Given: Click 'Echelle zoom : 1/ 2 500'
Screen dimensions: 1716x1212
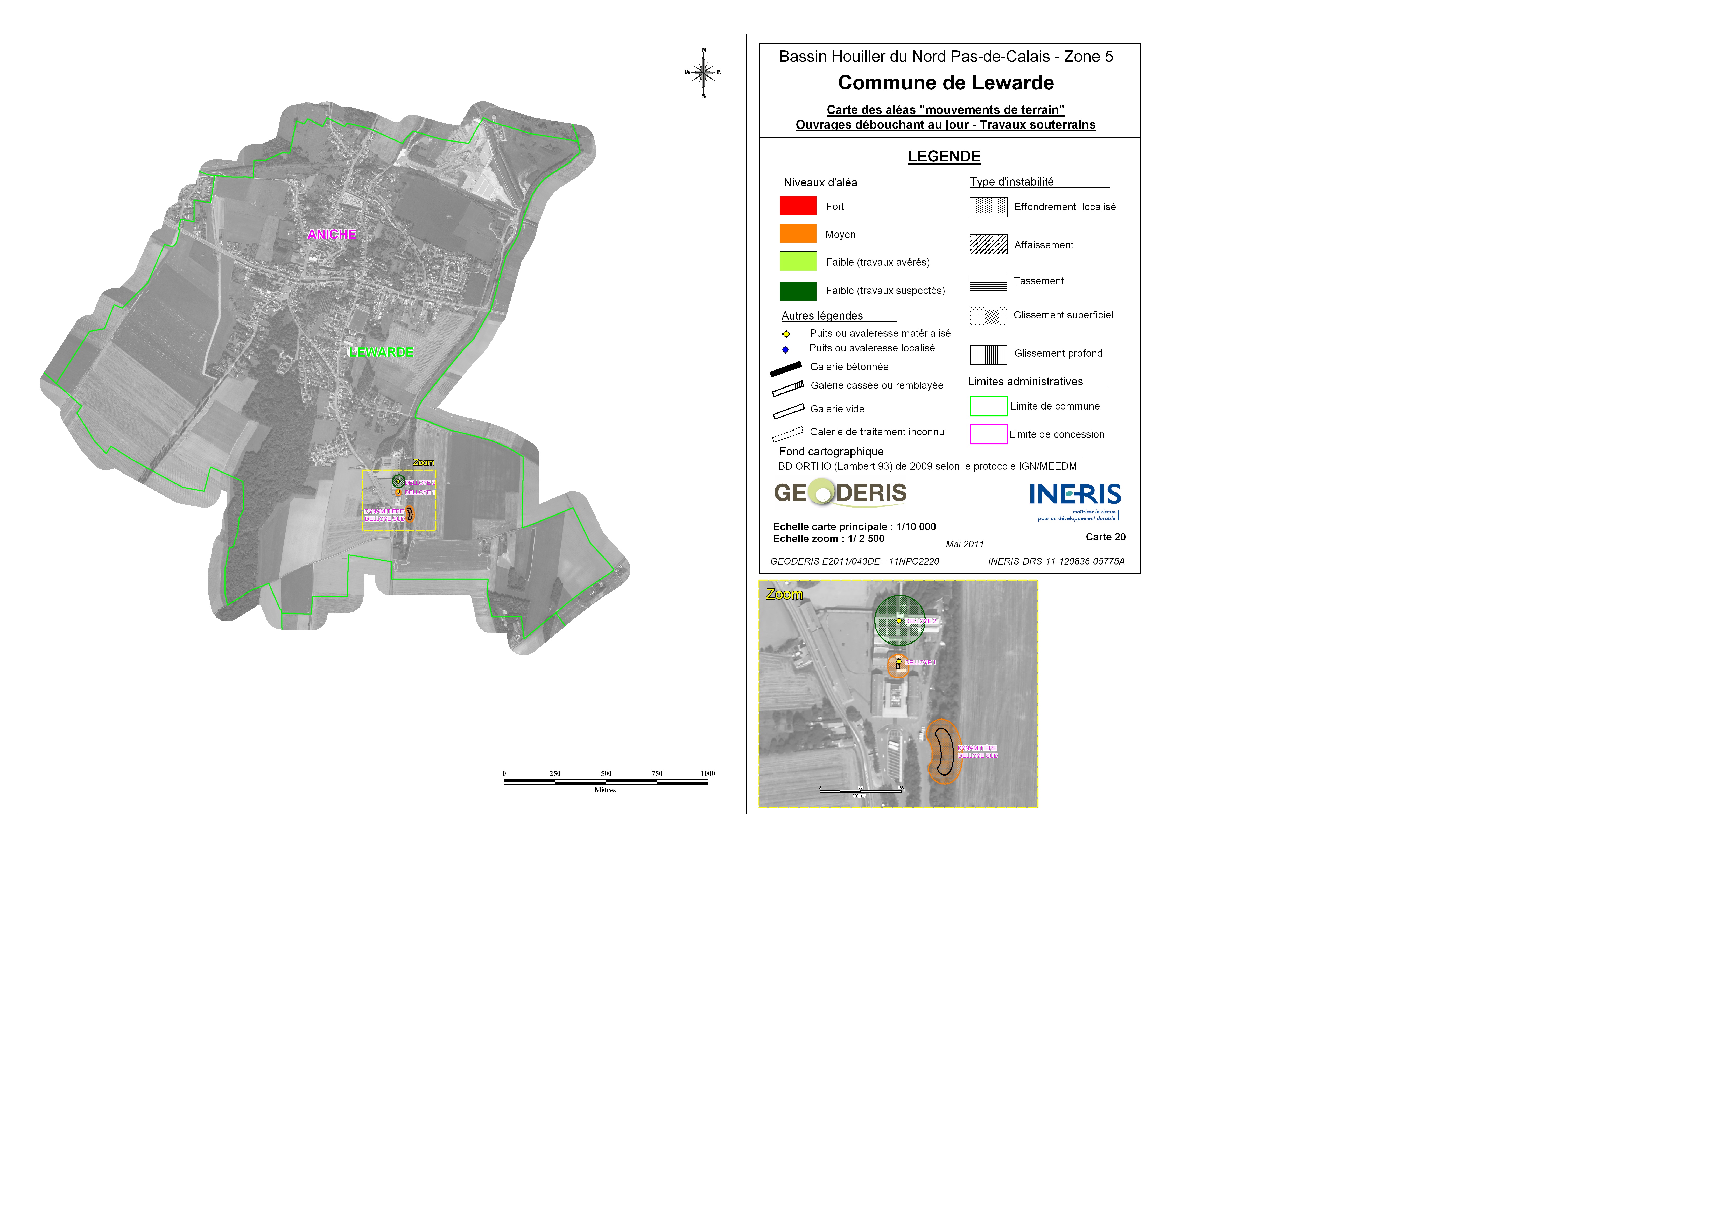Looking at the screenshot, I should point(829,539).
